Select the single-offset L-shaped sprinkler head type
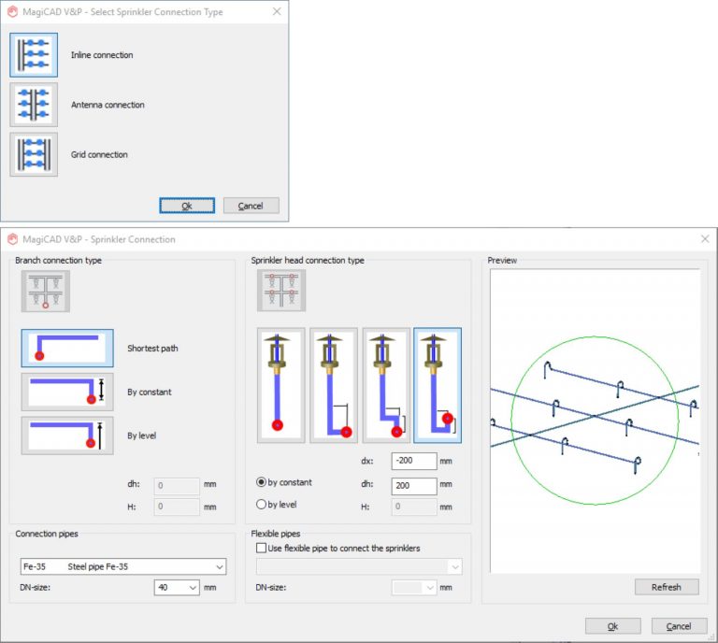 (334, 385)
